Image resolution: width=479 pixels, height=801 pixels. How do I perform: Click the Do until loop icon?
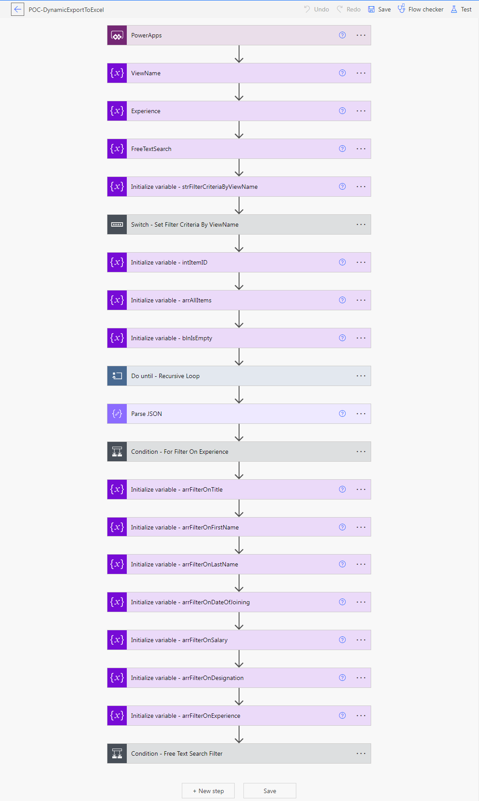(117, 376)
